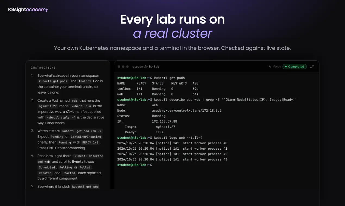Click the log line for worker process 40
This screenshot has width=345, height=206.
point(172,143)
